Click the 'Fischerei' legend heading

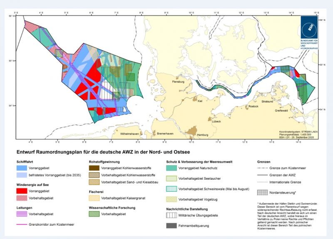[96, 192]
